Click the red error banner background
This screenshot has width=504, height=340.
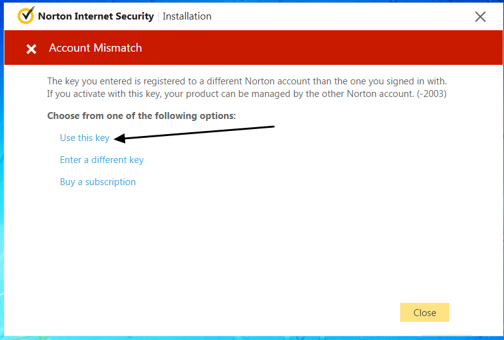[315, 48]
